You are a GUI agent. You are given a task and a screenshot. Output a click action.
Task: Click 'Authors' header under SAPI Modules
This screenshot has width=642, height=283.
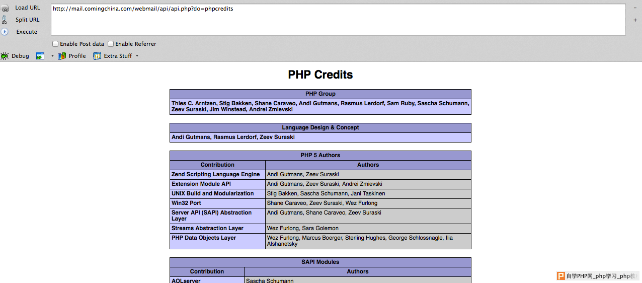point(358,272)
